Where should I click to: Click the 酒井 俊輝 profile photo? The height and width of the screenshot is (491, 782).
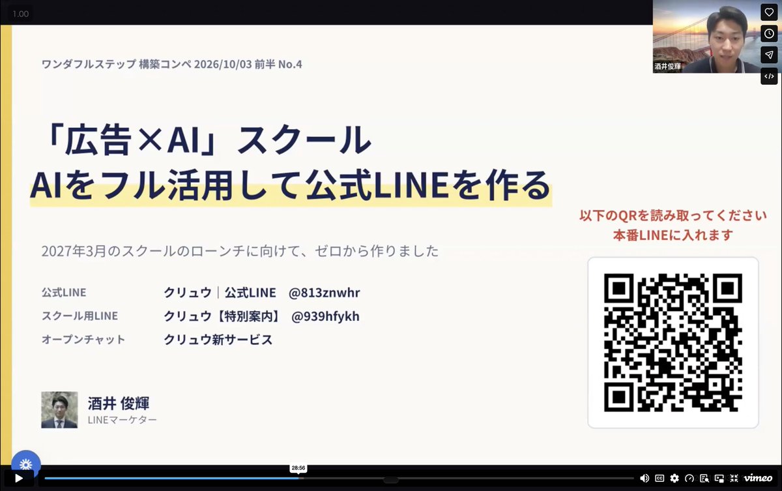click(x=59, y=409)
